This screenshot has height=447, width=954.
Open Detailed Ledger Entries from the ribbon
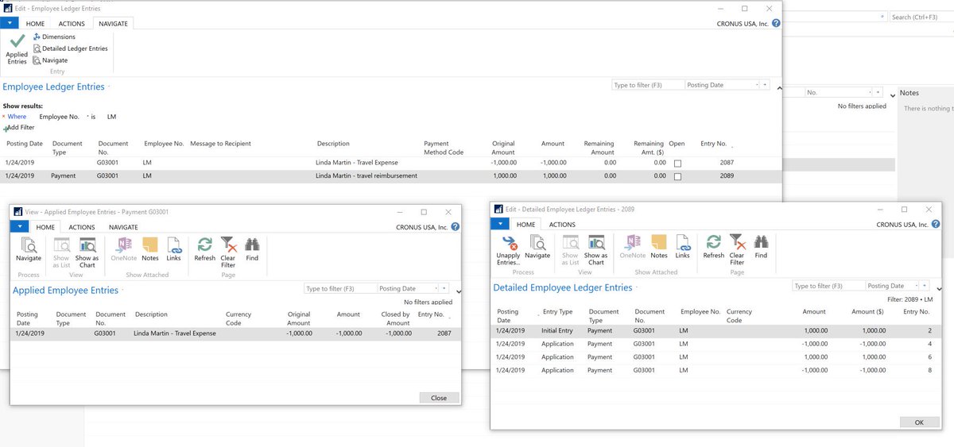pyautogui.click(x=70, y=48)
